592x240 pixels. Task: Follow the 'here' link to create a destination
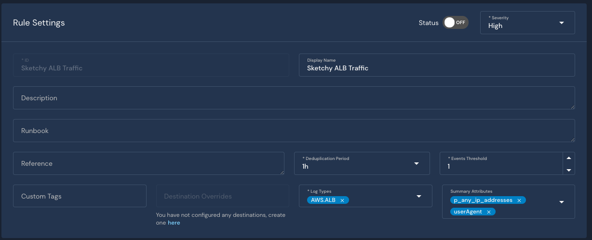[174, 223]
